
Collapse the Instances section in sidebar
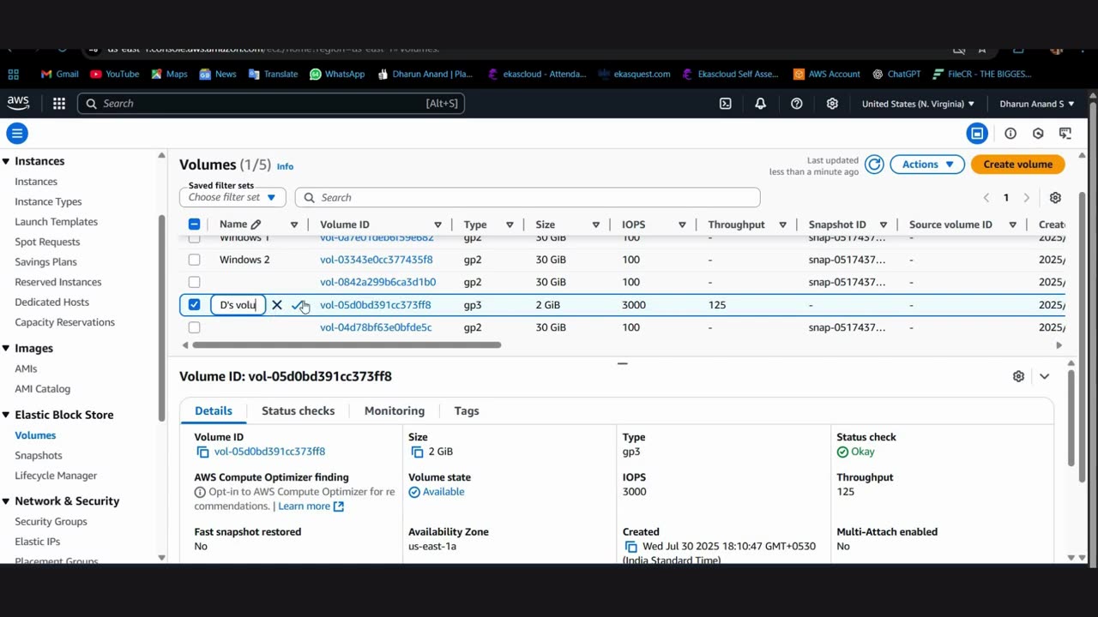6,161
